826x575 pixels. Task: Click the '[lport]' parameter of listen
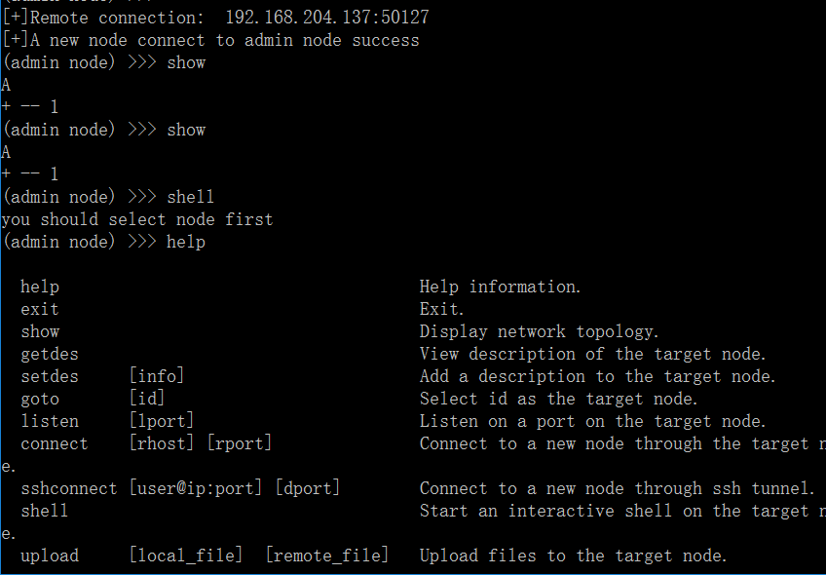pyautogui.click(x=162, y=421)
